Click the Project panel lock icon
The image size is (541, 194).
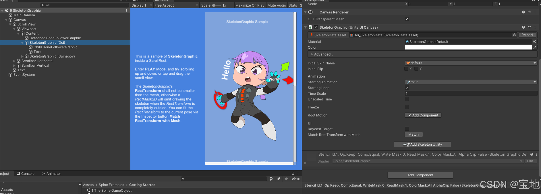(x=293, y=173)
